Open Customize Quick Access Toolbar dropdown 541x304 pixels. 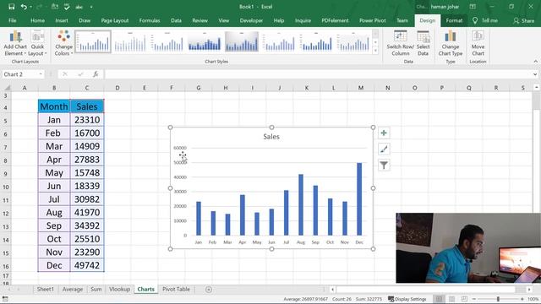(x=91, y=7)
